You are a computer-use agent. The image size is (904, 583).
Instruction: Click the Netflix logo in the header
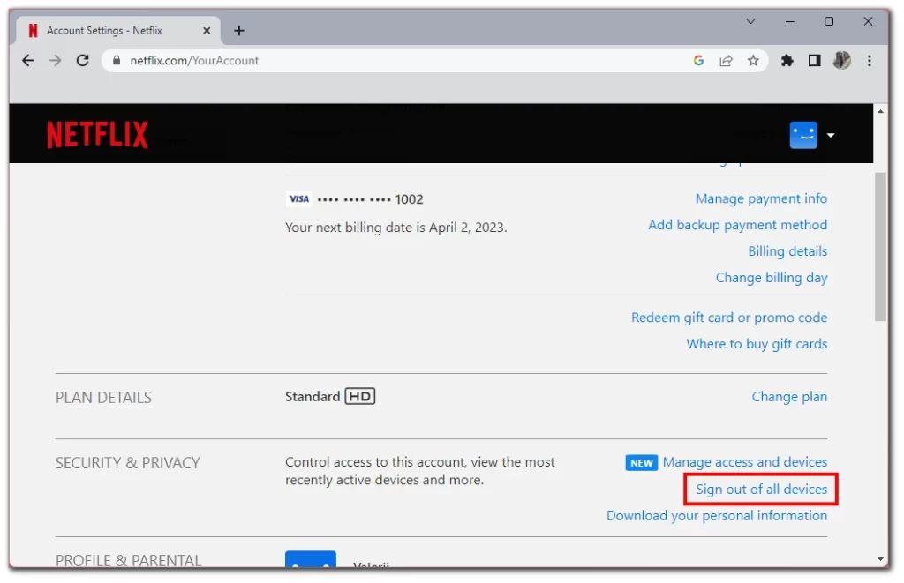tap(97, 135)
